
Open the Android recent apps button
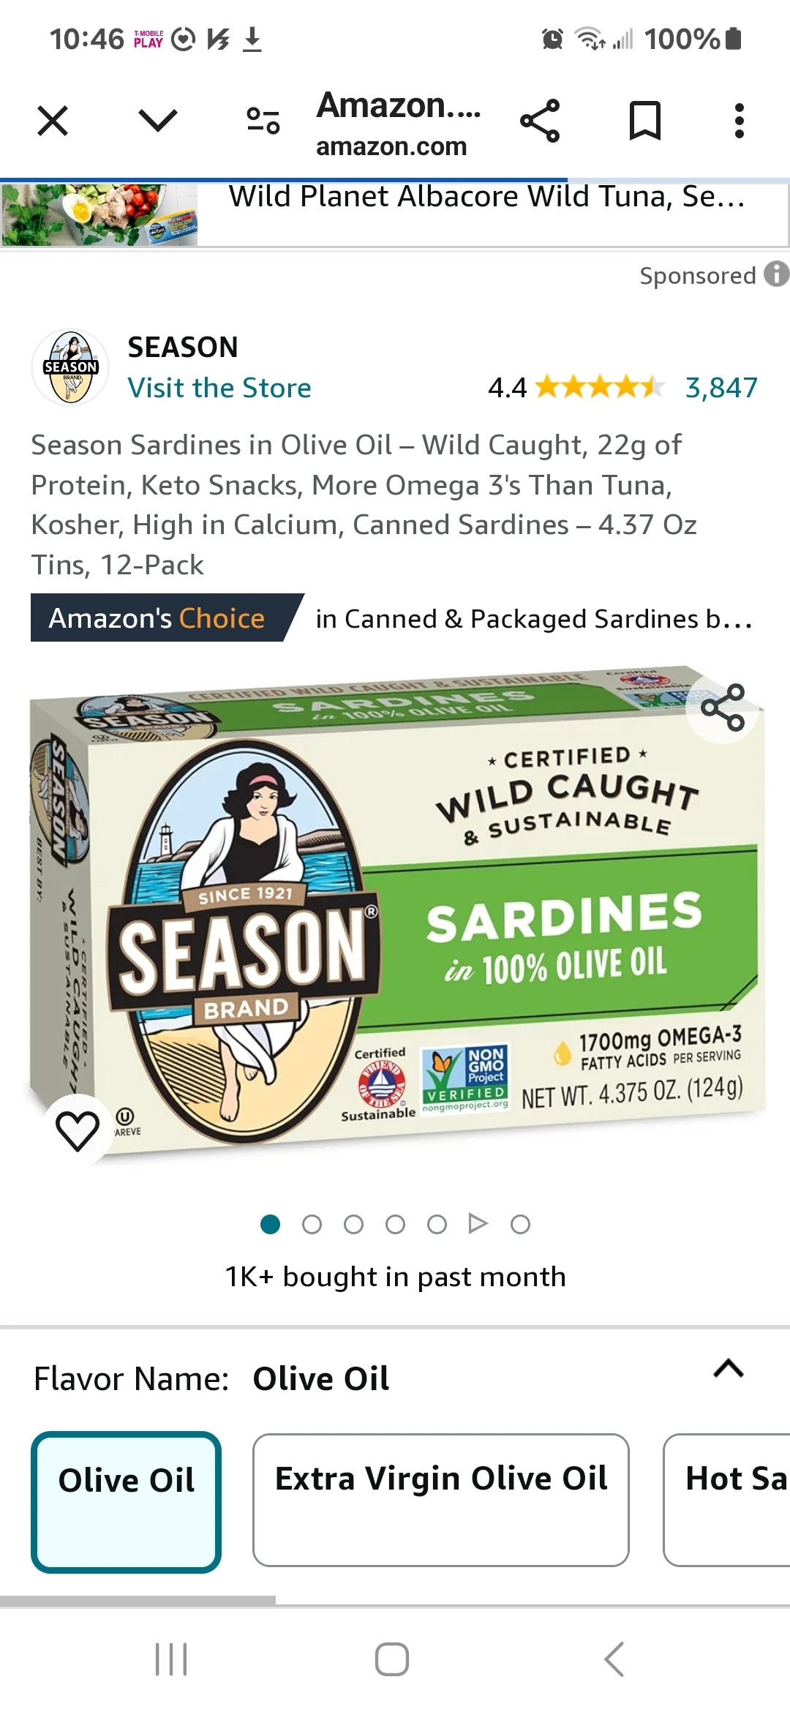(x=171, y=1659)
